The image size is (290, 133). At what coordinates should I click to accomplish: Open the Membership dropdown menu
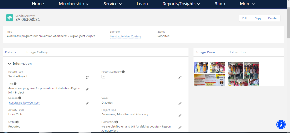[x=74, y=4]
